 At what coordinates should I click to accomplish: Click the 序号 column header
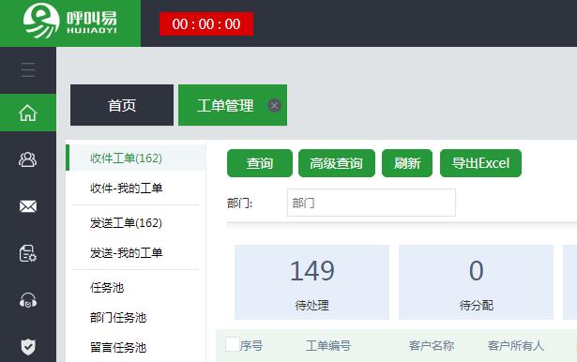coord(251,345)
